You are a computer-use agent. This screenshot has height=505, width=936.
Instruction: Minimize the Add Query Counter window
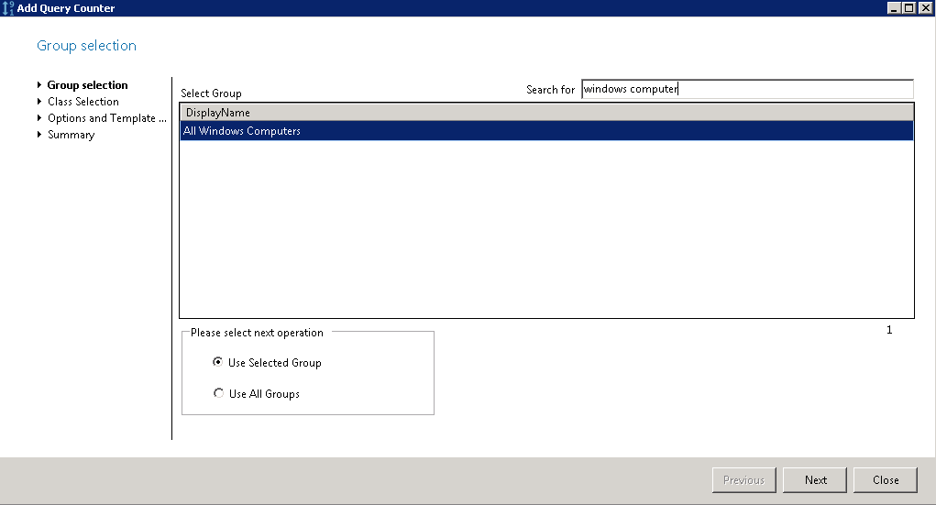[894, 8]
